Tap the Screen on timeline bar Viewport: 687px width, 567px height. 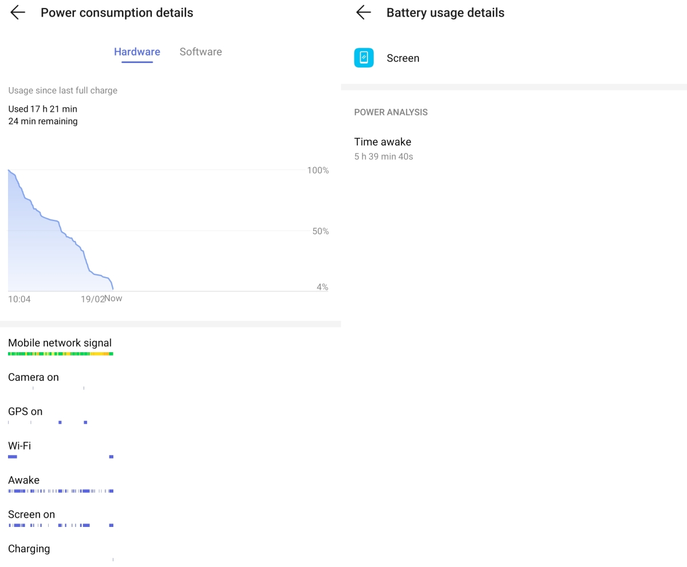(61, 525)
